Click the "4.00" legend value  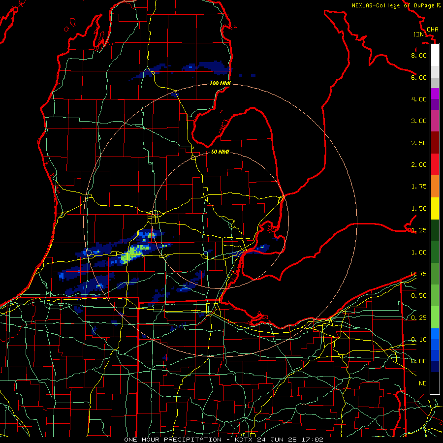(419, 99)
